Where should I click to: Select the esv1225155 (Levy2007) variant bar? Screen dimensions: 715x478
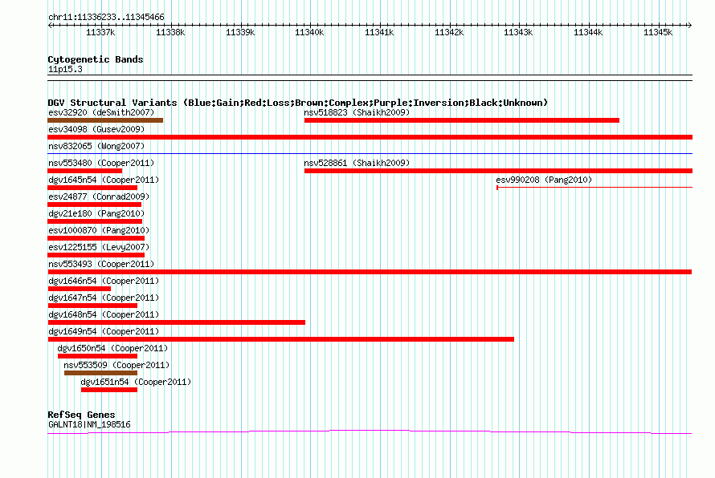coord(96,255)
